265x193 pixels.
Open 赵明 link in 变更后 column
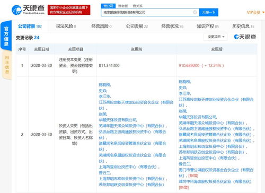pos(183,111)
